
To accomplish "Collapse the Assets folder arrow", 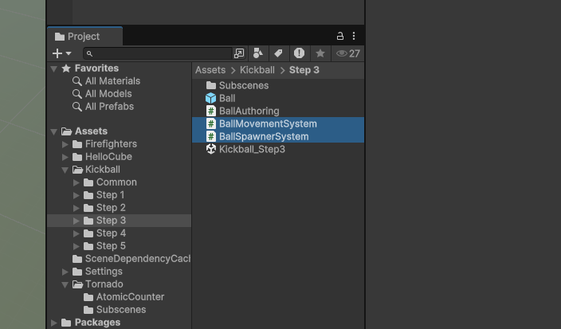I will (54, 131).
